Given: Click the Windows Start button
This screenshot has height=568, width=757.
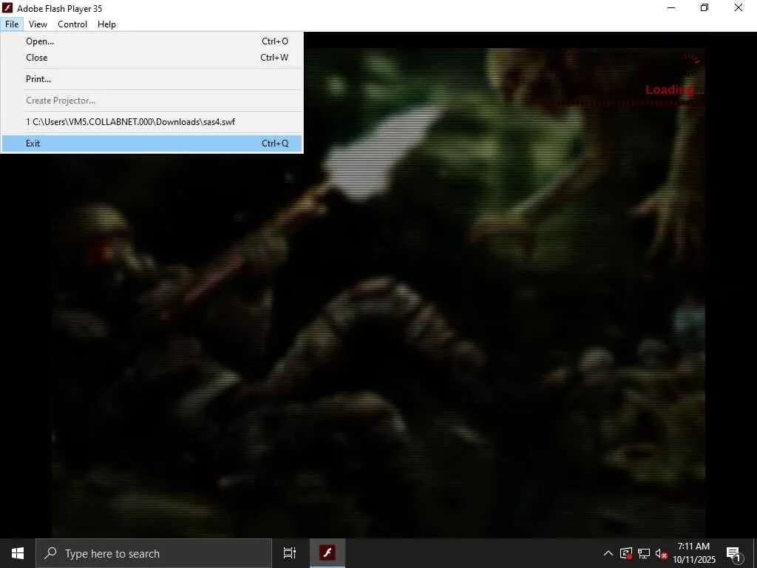Looking at the screenshot, I should (18, 553).
